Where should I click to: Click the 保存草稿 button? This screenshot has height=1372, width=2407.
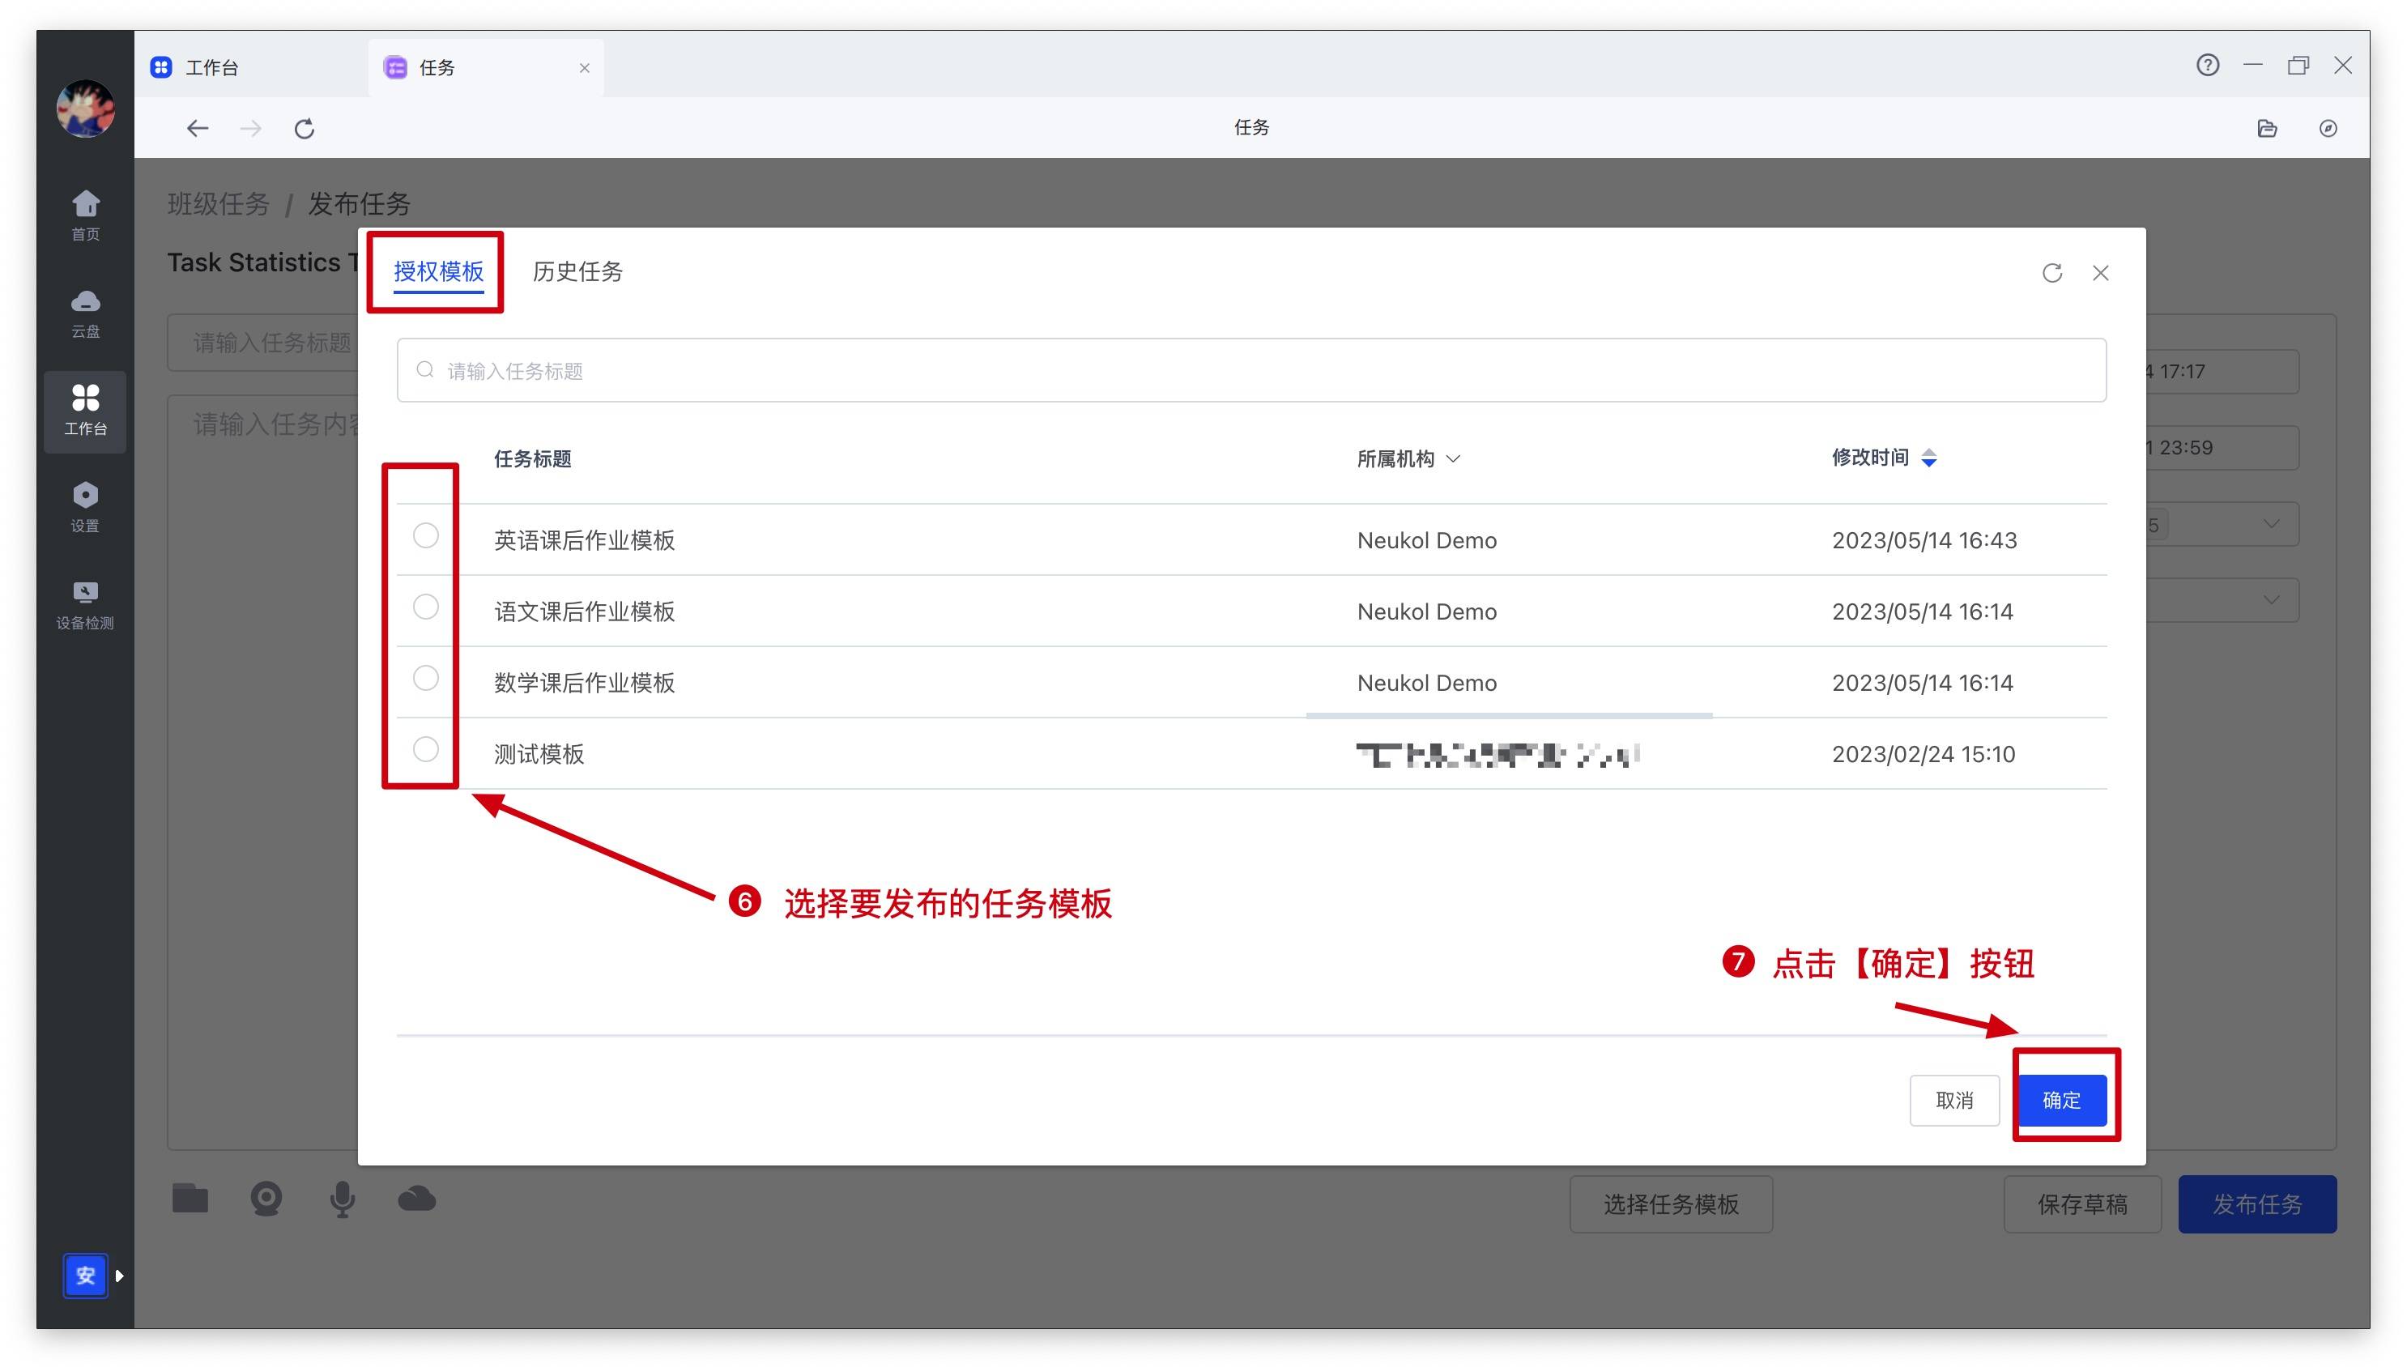2082,1204
